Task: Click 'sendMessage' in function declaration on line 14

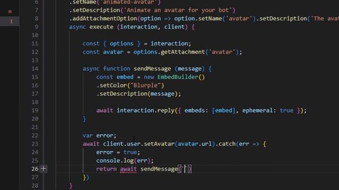Action: [x=152, y=69]
